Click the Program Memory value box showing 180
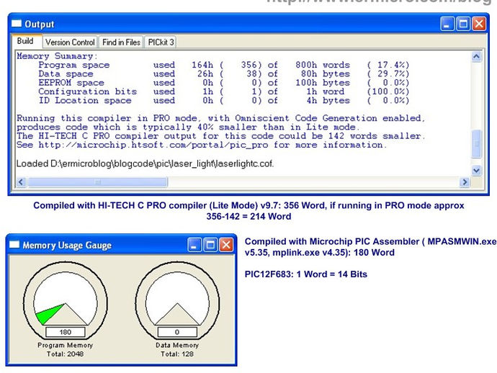The image size is (497, 373). [x=66, y=332]
